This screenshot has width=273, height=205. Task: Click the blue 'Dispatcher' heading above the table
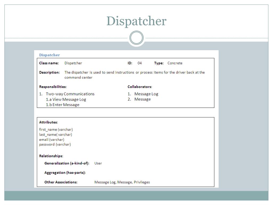point(49,55)
